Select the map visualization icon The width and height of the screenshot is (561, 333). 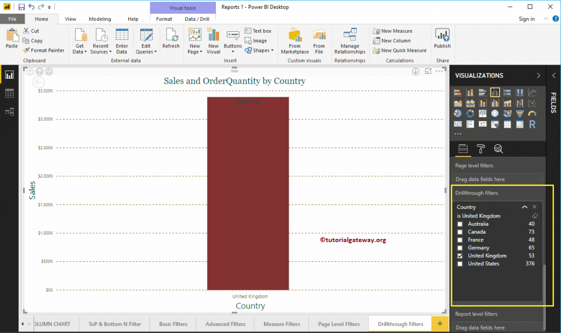(495, 113)
